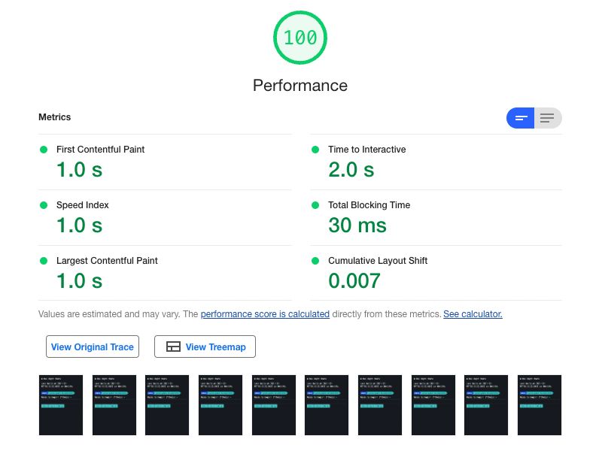Click Time to Interactive green status dot
The width and height of the screenshot is (596, 454).
(x=316, y=150)
